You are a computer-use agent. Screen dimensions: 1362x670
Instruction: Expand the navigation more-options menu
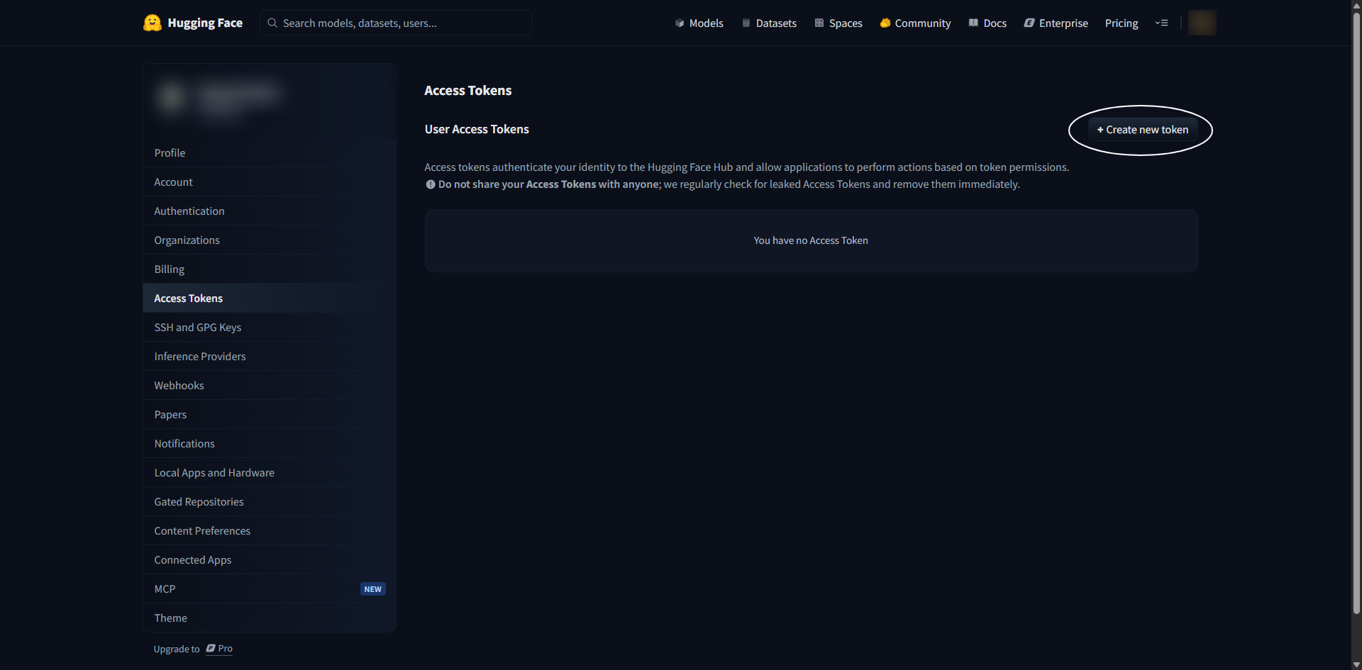click(1161, 23)
